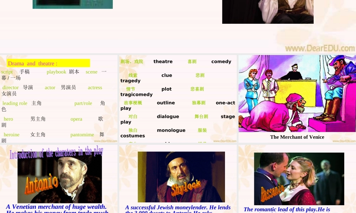Viewport: 356px width, 213px height.
Task: Click the caption 'The Merchant of Venice'
Action: (297, 137)
